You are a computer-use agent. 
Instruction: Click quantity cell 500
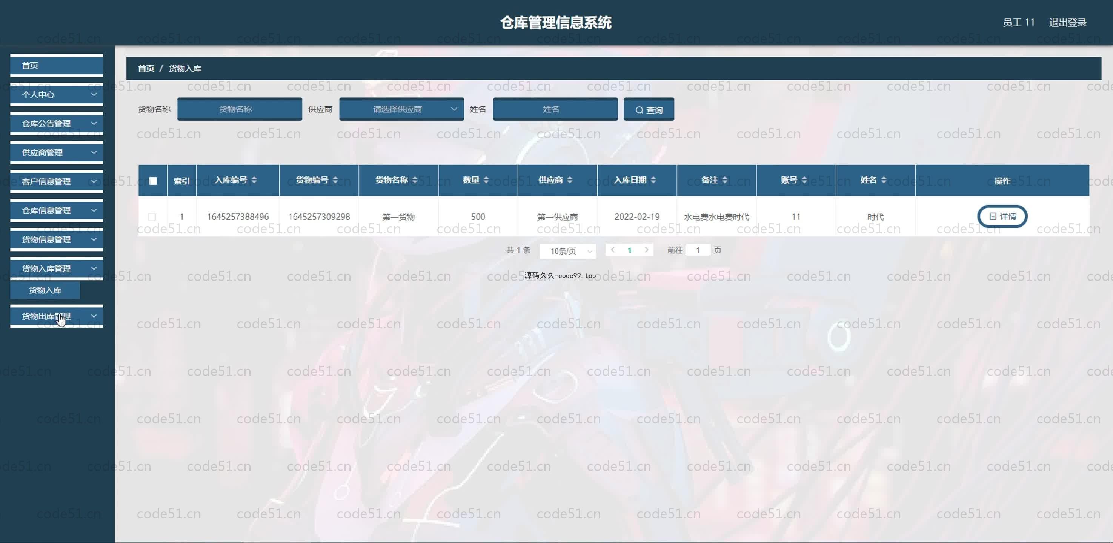tap(478, 217)
